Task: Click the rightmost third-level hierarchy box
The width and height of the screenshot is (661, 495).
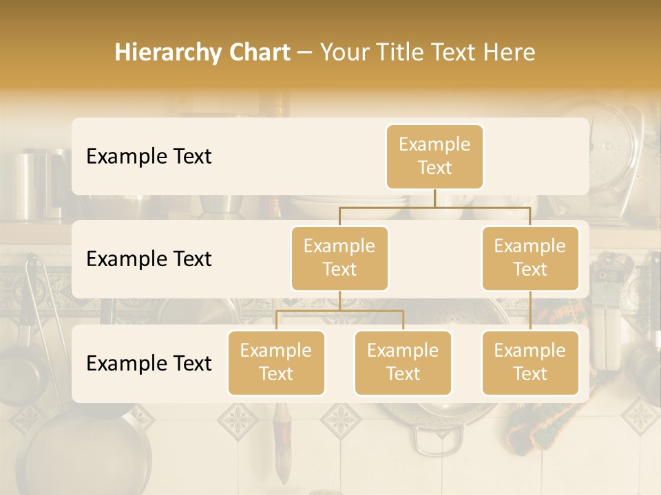Action: (x=530, y=362)
